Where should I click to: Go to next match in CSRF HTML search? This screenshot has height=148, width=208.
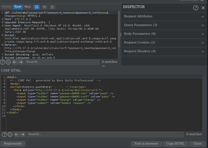tap(23, 134)
